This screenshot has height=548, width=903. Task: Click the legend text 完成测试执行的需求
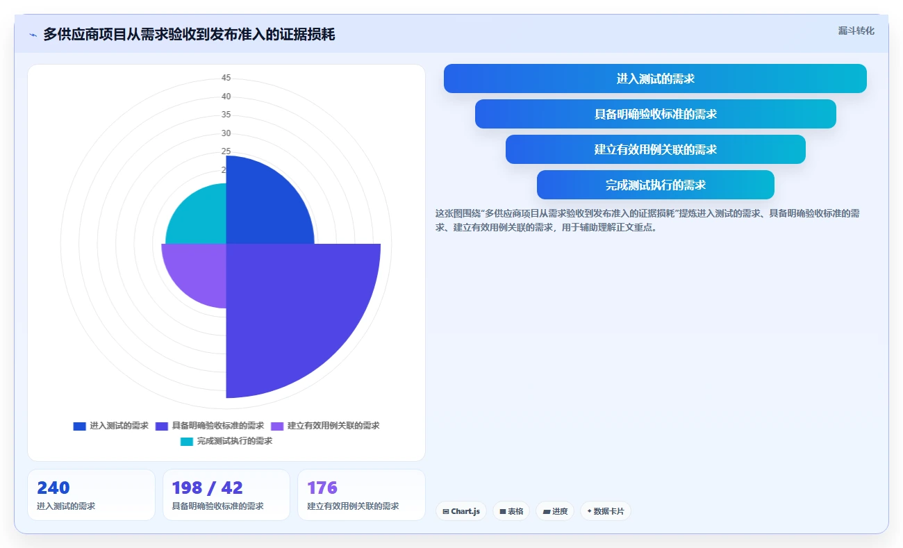(235, 441)
